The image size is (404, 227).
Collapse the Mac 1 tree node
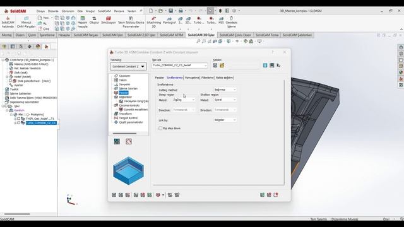(11, 115)
